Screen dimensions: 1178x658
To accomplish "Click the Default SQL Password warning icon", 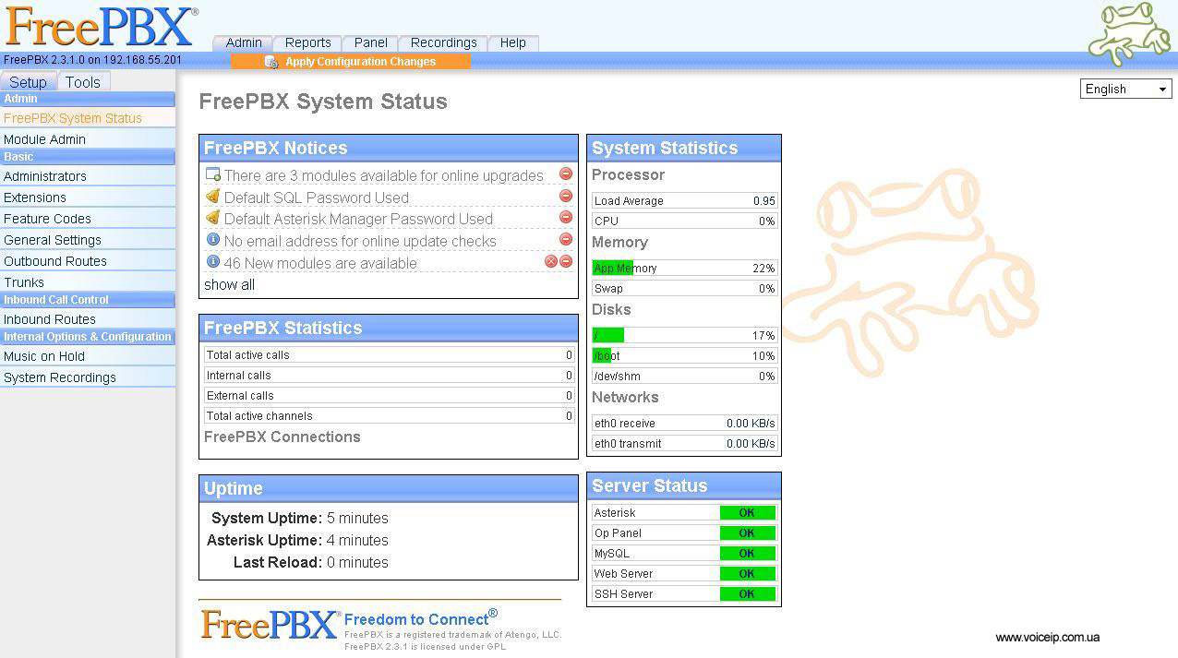I will click(x=213, y=197).
